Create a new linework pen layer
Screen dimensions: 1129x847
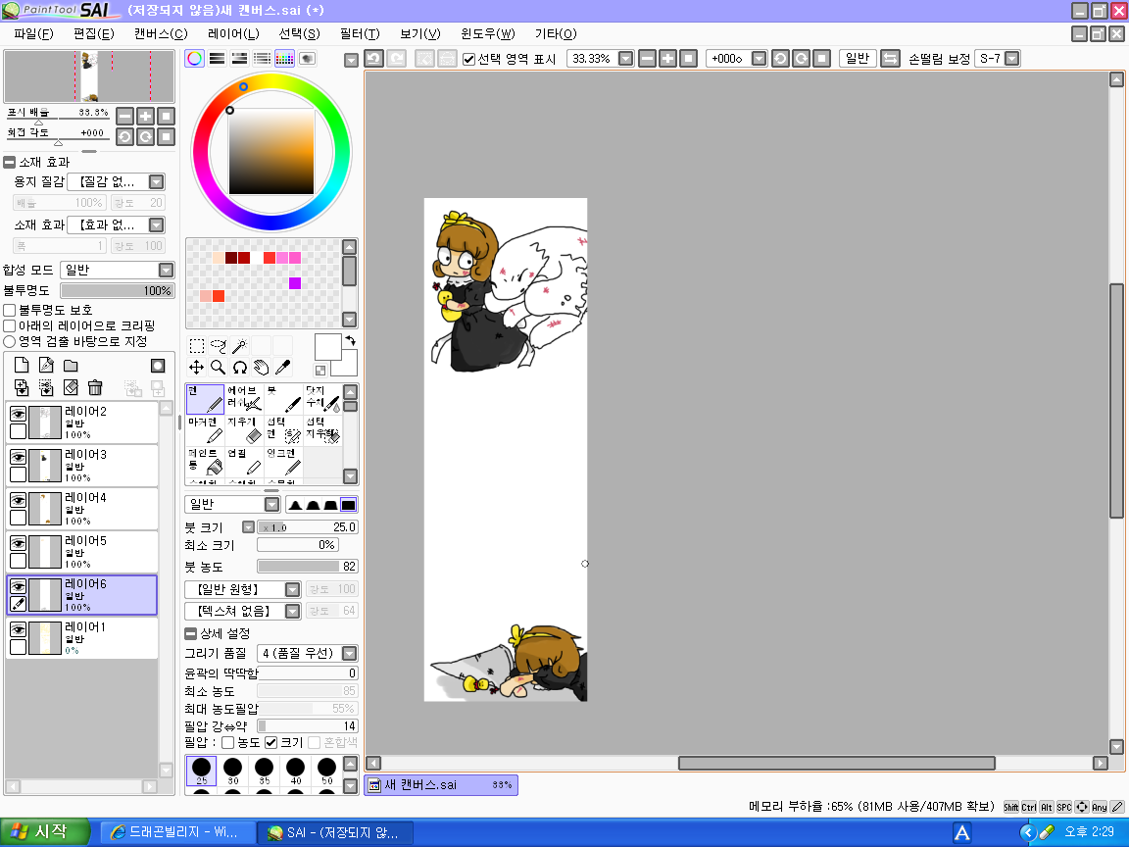click(46, 366)
